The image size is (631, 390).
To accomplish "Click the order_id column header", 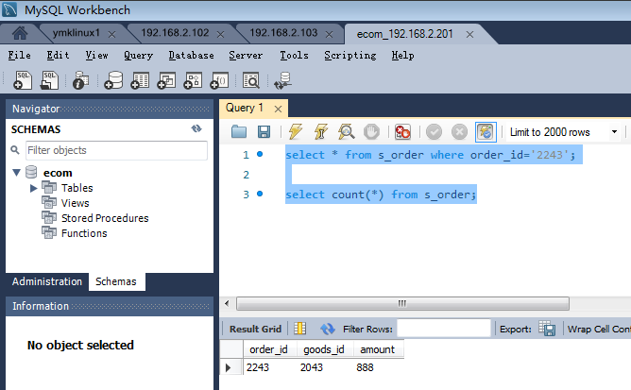I will point(269,349).
